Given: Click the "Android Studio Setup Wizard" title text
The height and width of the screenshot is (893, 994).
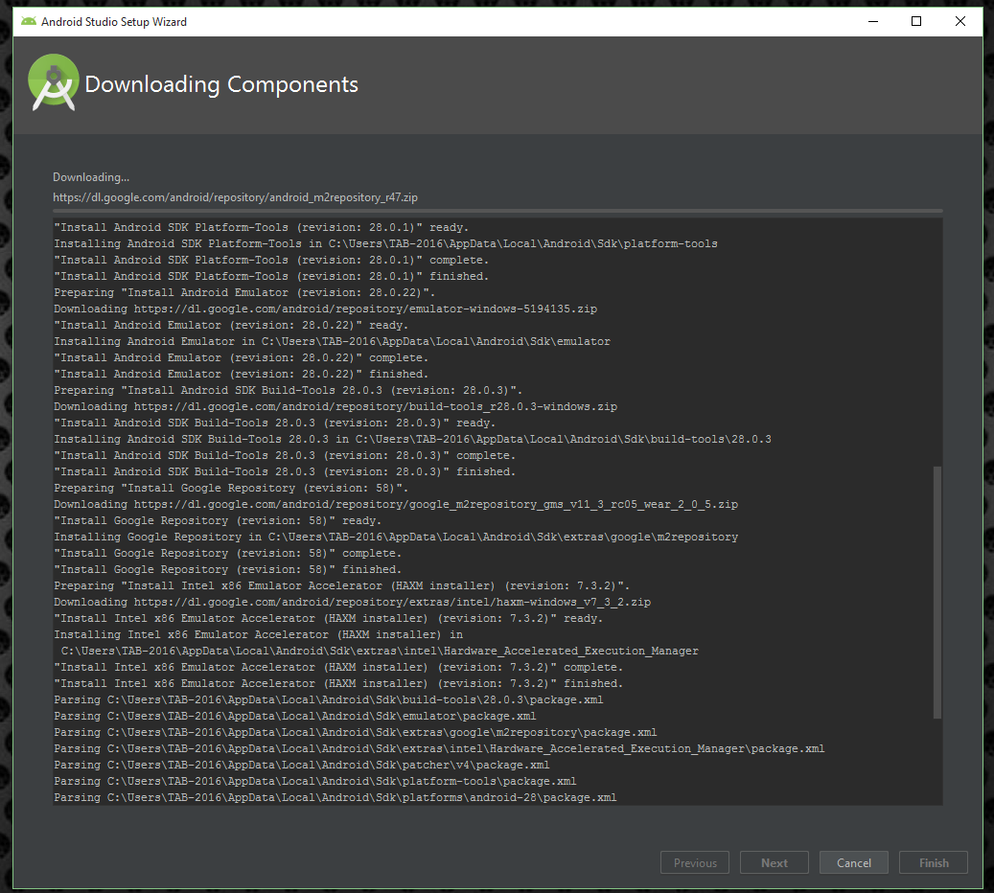Looking at the screenshot, I should [x=114, y=21].
